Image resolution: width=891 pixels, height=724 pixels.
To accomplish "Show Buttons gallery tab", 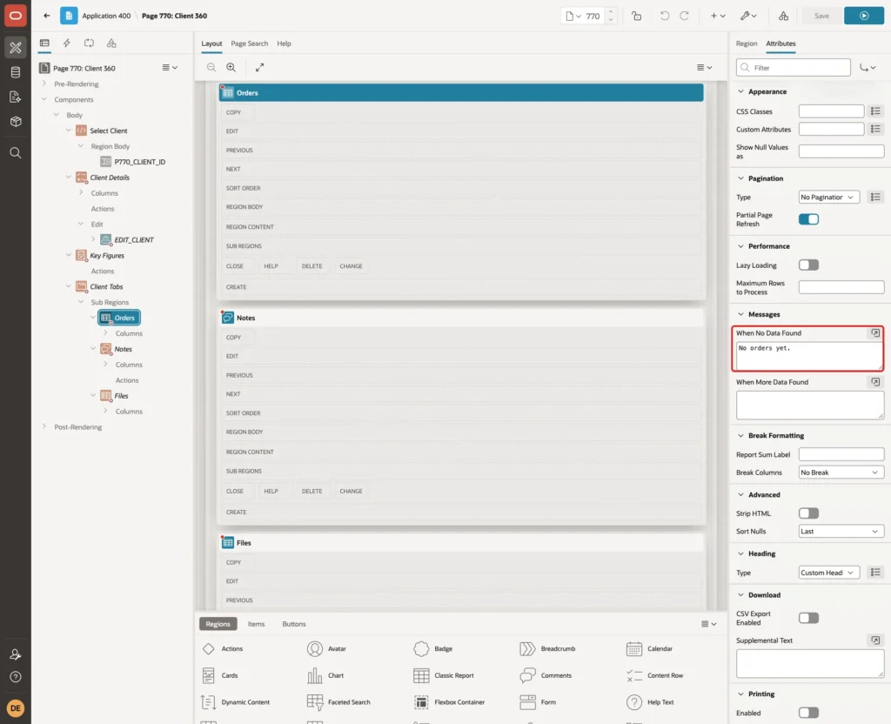I will 294,624.
